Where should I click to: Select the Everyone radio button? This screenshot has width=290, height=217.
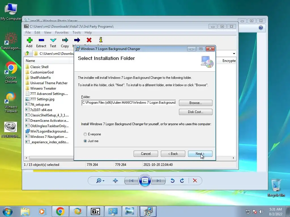[x=85, y=134]
